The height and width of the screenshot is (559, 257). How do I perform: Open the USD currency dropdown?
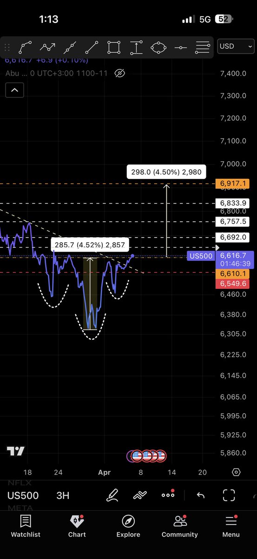(236, 47)
